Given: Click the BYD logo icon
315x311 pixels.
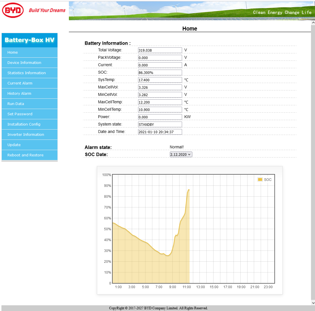Looking at the screenshot, I should 13,11.
